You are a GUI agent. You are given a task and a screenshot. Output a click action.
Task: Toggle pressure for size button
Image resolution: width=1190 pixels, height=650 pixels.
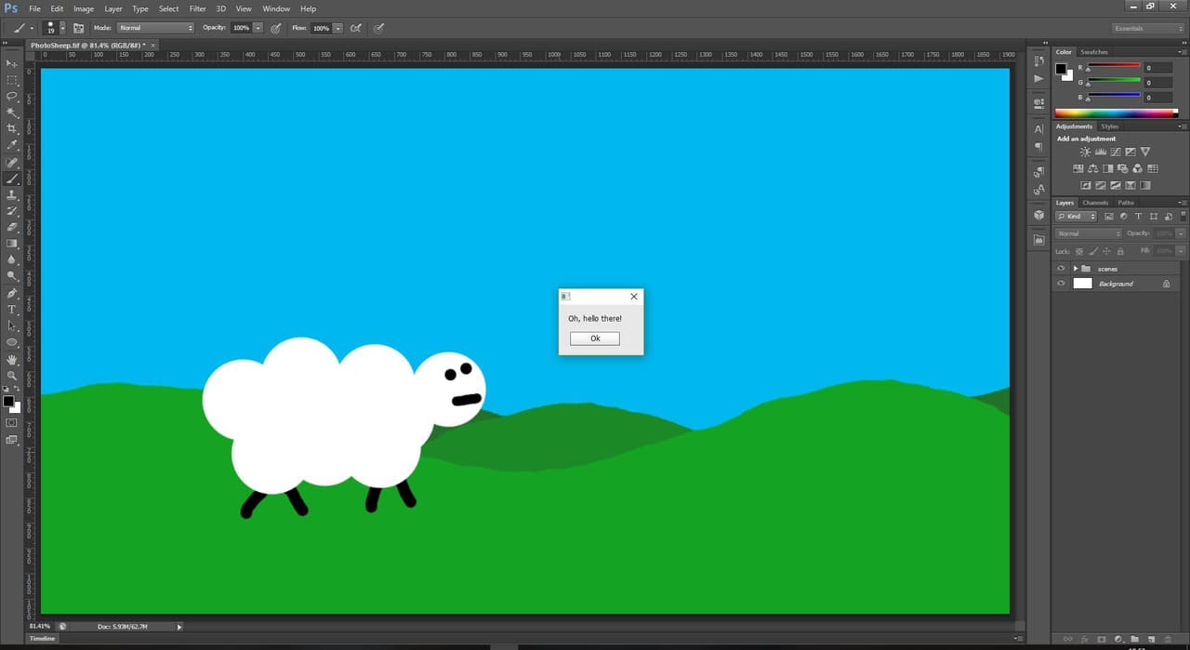(x=378, y=28)
